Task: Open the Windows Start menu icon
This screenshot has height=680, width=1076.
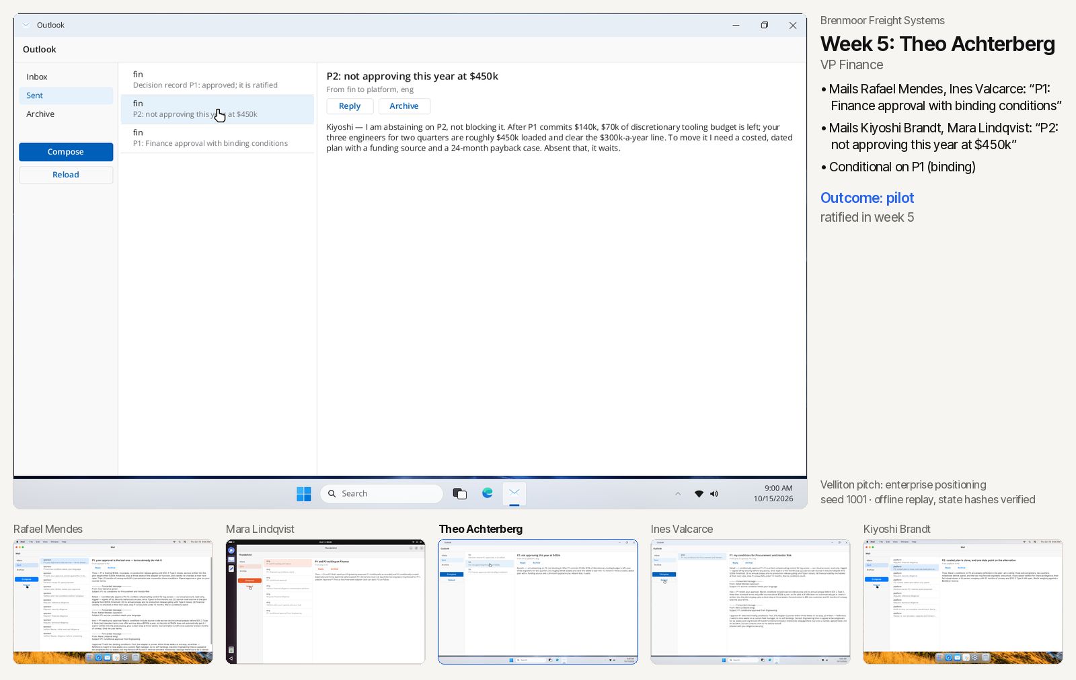Action: (304, 494)
